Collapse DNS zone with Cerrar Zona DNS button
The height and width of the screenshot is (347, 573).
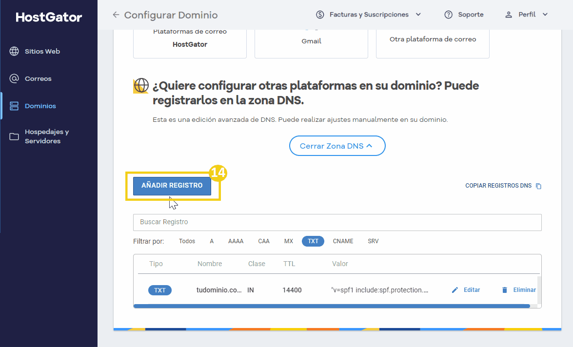tap(337, 146)
